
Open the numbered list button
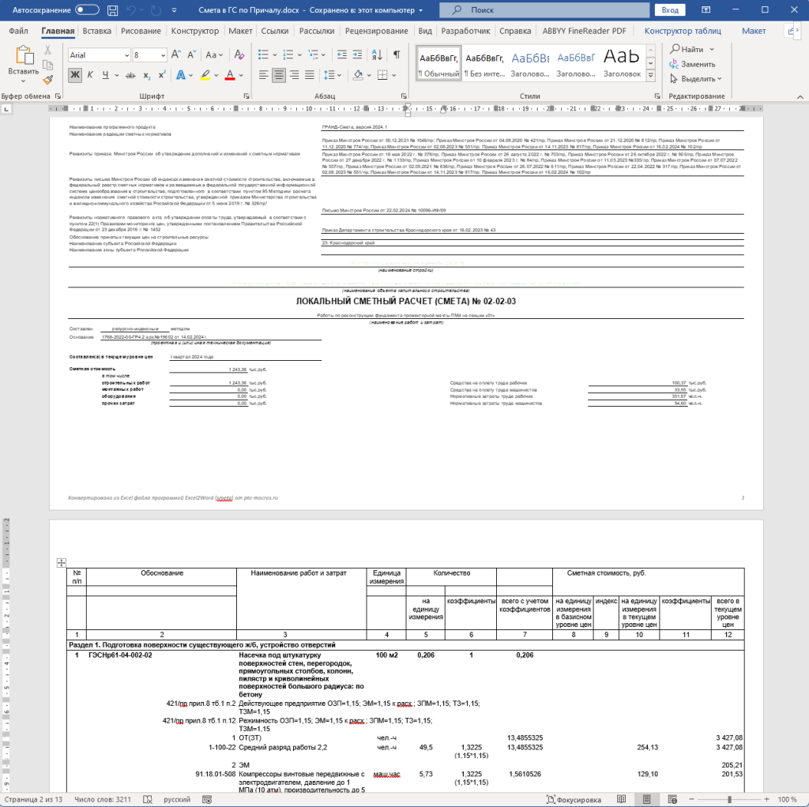288,54
